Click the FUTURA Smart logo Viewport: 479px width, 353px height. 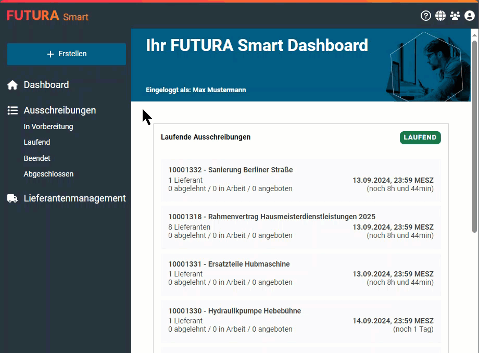[48, 16]
